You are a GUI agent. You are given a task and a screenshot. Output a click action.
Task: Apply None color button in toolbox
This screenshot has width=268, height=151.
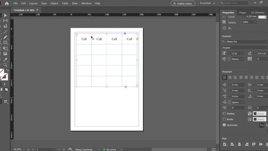(6, 89)
